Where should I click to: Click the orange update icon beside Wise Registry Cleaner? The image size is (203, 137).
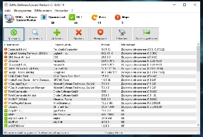point(6,103)
